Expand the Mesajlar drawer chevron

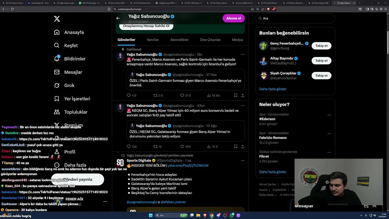pos(374,206)
